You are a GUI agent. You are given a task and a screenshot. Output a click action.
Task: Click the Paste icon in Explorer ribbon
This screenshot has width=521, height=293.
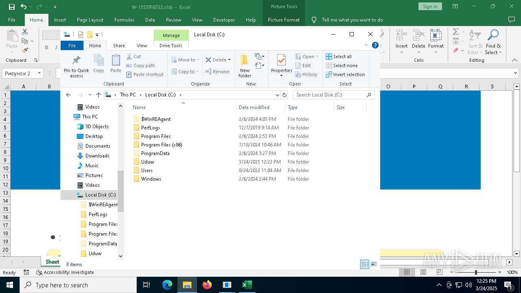116,60
